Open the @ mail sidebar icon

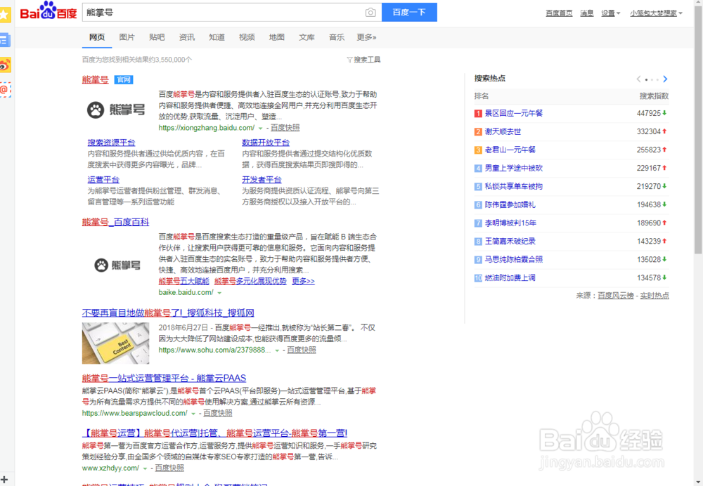click(x=5, y=90)
